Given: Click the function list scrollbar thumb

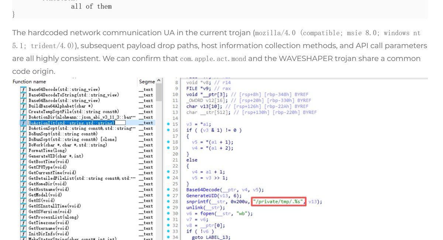Looking at the screenshot, I should pyautogui.click(x=159, y=93).
